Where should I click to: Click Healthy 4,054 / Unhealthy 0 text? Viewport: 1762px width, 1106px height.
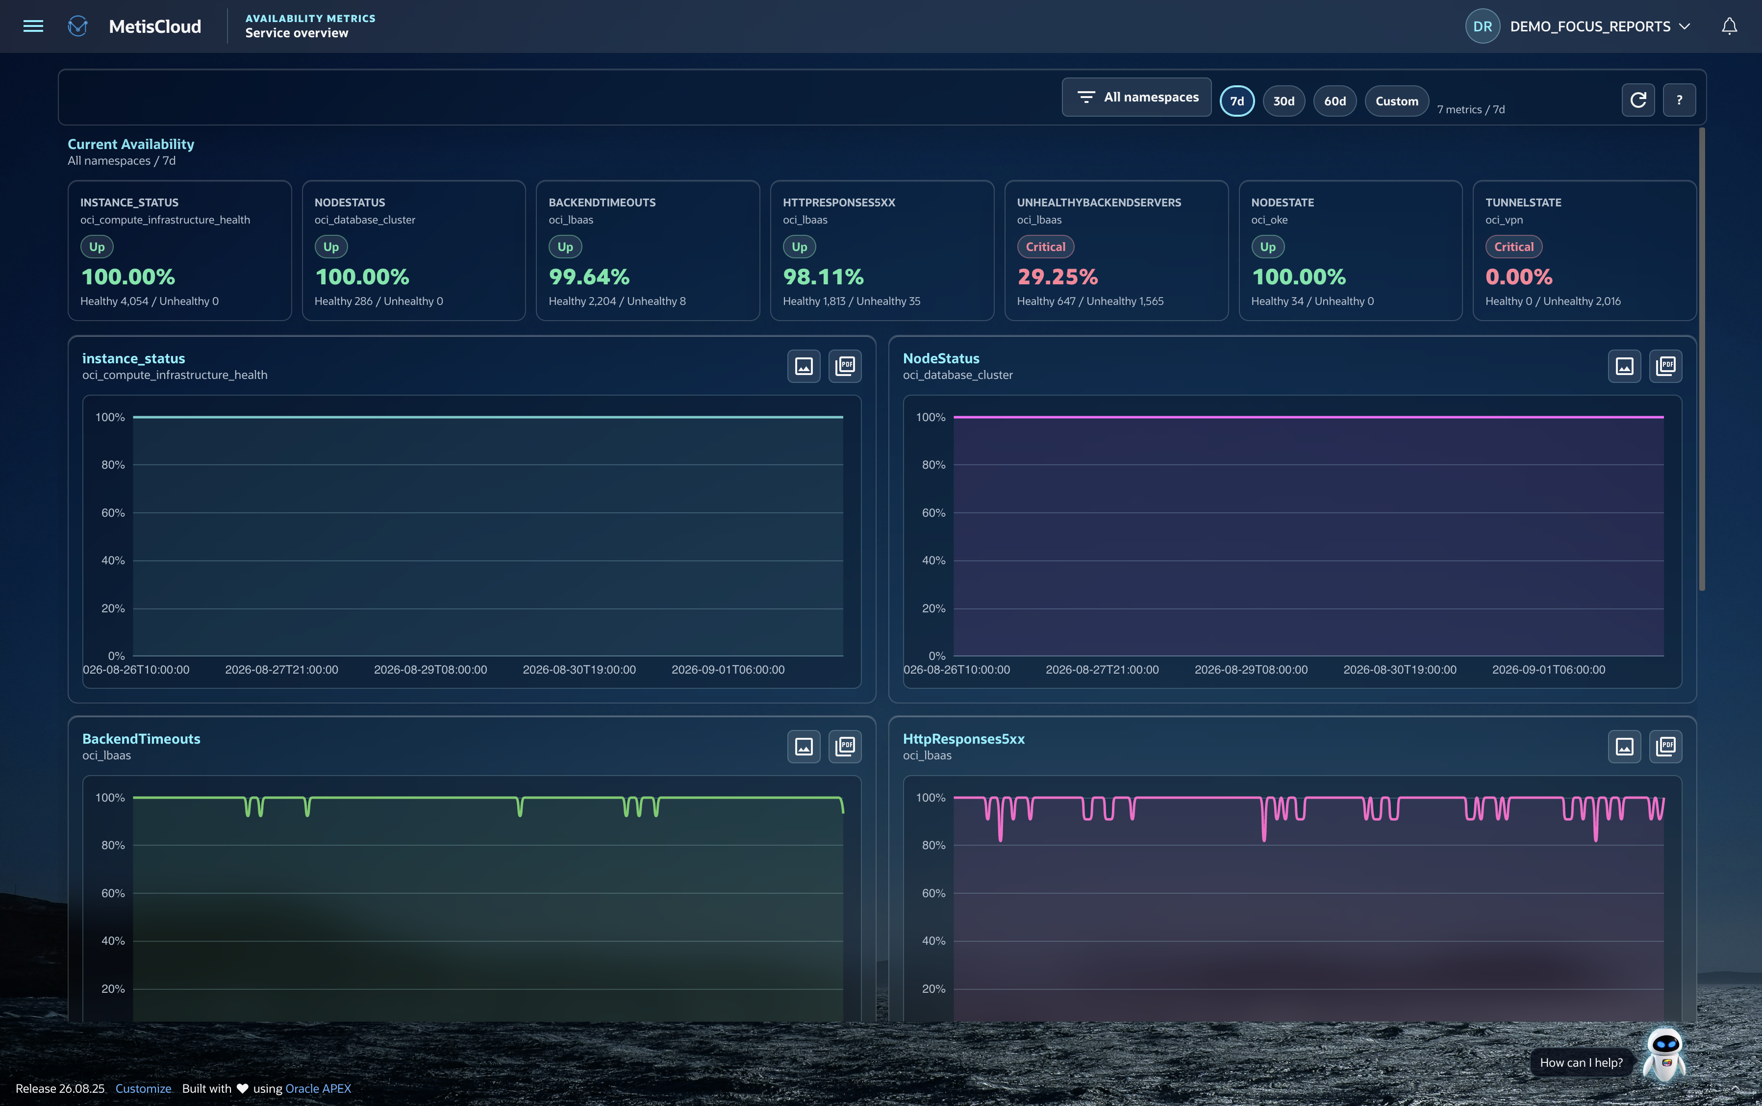tap(149, 302)
